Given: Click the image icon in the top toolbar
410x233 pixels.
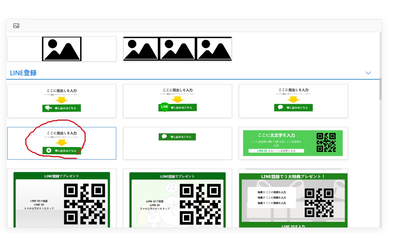Looking at the screenshot, I should point(16,26).
